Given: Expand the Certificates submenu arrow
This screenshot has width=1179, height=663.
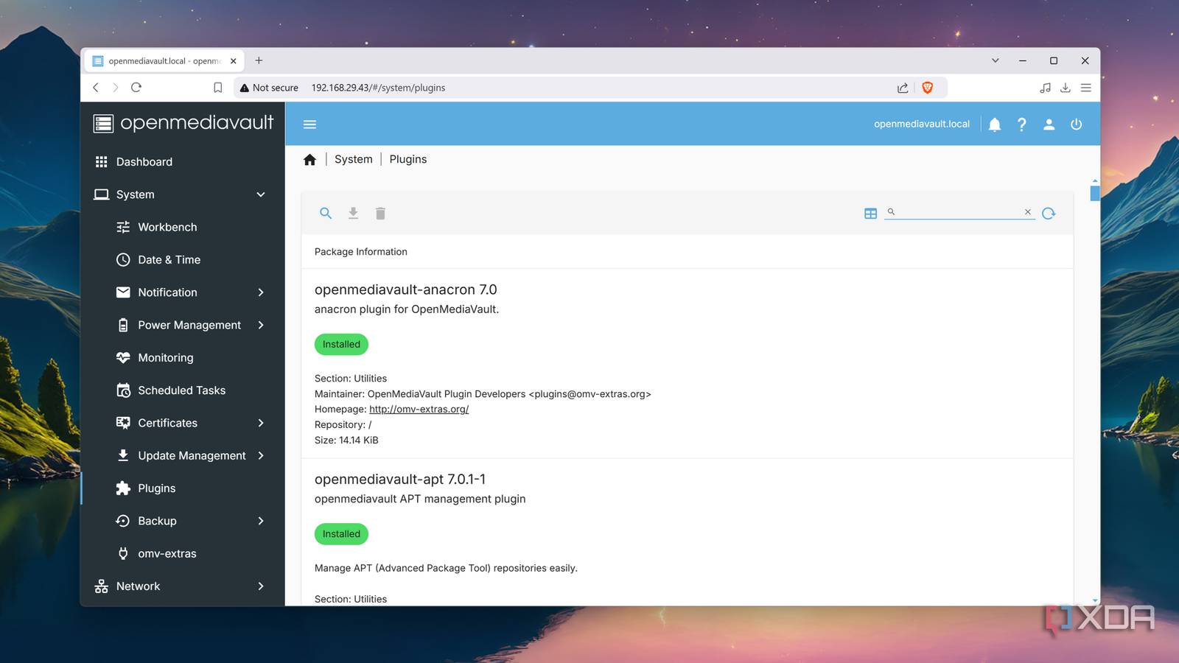Looking at the screenshot, I should point(261,423).
